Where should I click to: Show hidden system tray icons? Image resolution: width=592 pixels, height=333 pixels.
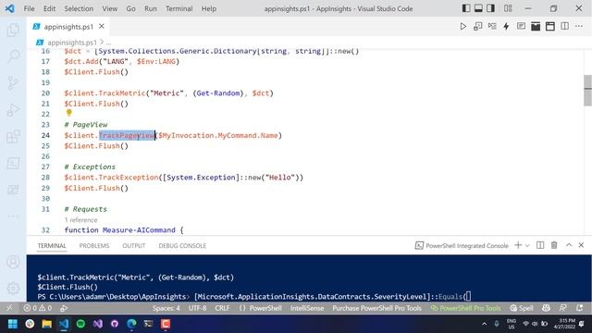(x=484, y=324)
